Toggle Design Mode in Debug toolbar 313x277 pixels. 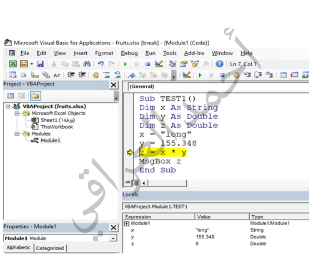point(187,75)
